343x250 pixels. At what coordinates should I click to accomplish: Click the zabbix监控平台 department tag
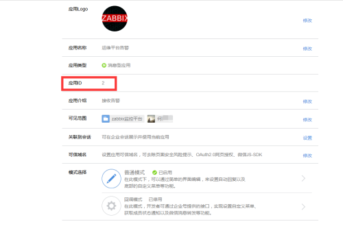tap(123, 118)
